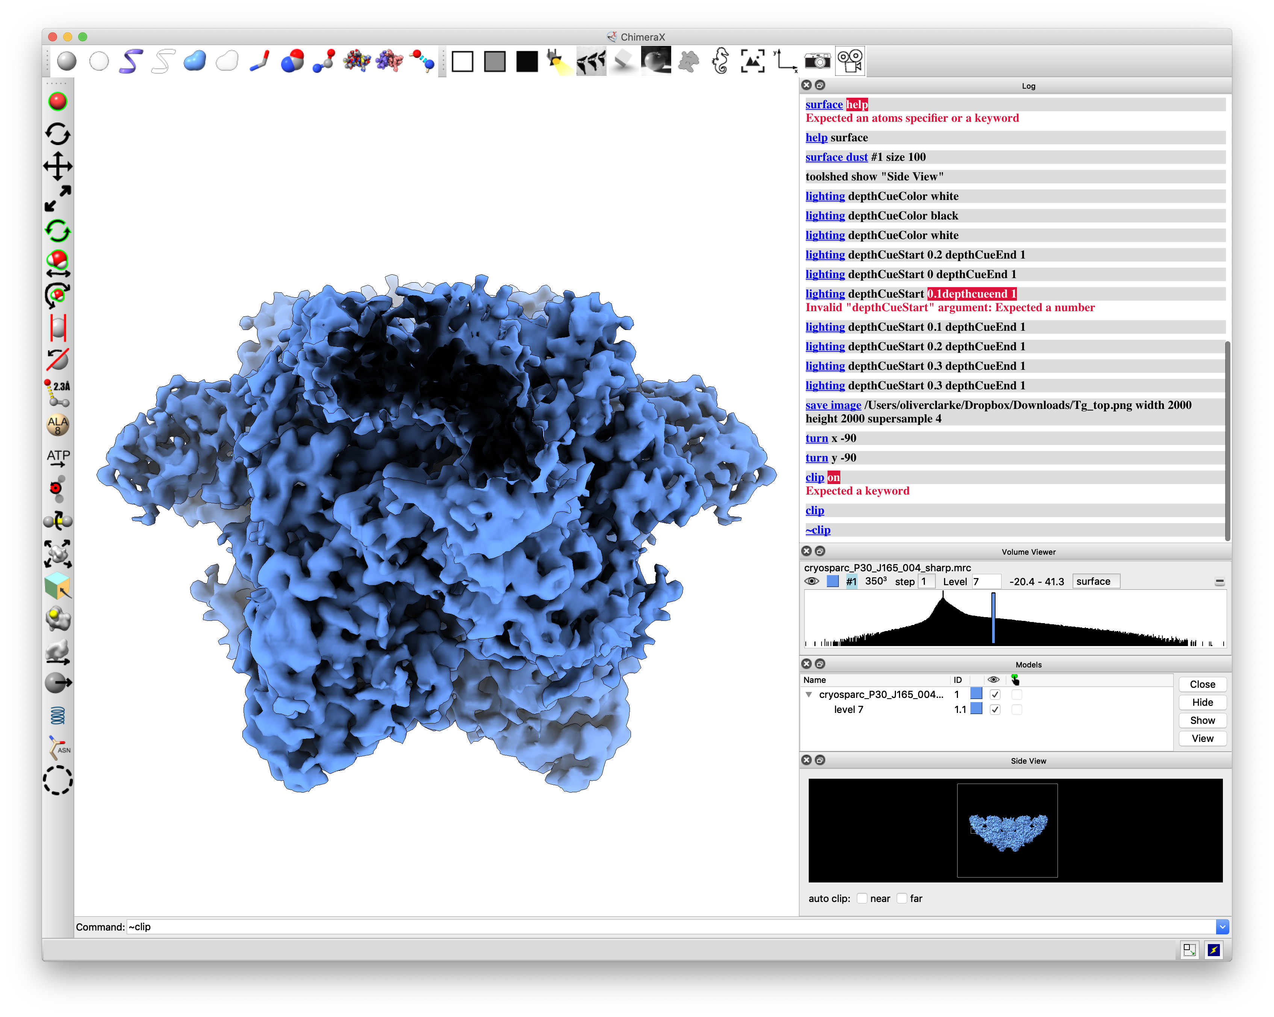Screen dimensions: 1274x1017
Task: Click the camera snapshot icon in toolbar
Action: (817, 61)
